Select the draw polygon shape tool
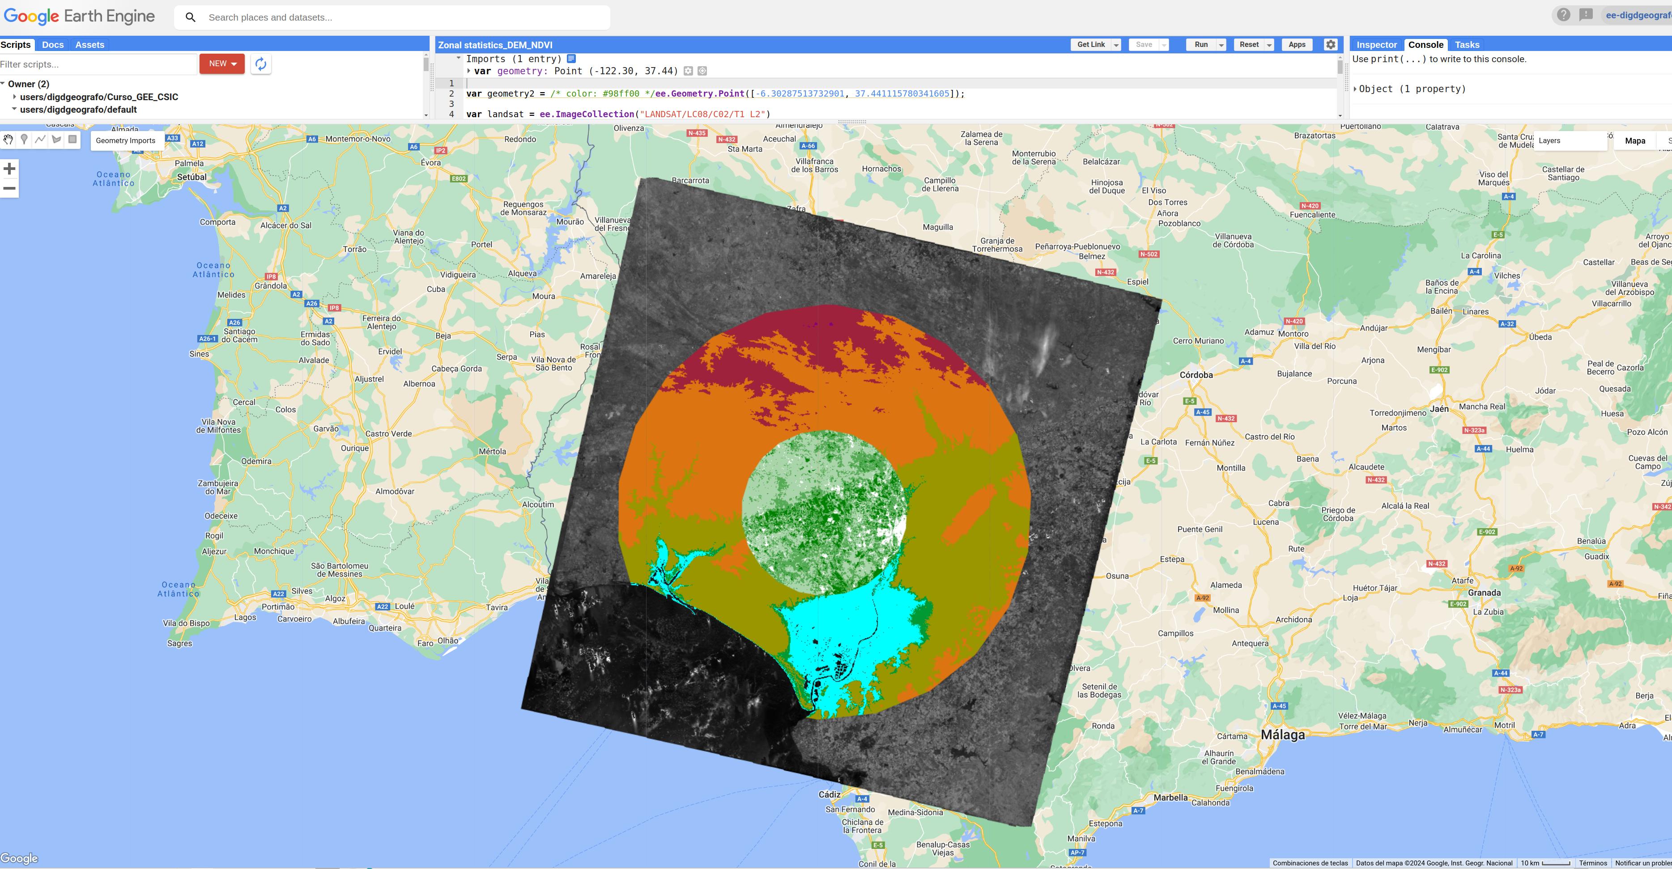 [x=56, y=140]
